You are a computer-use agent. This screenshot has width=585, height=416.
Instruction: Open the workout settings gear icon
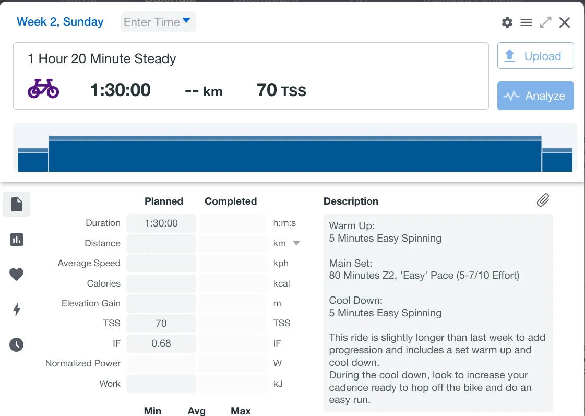507,22
